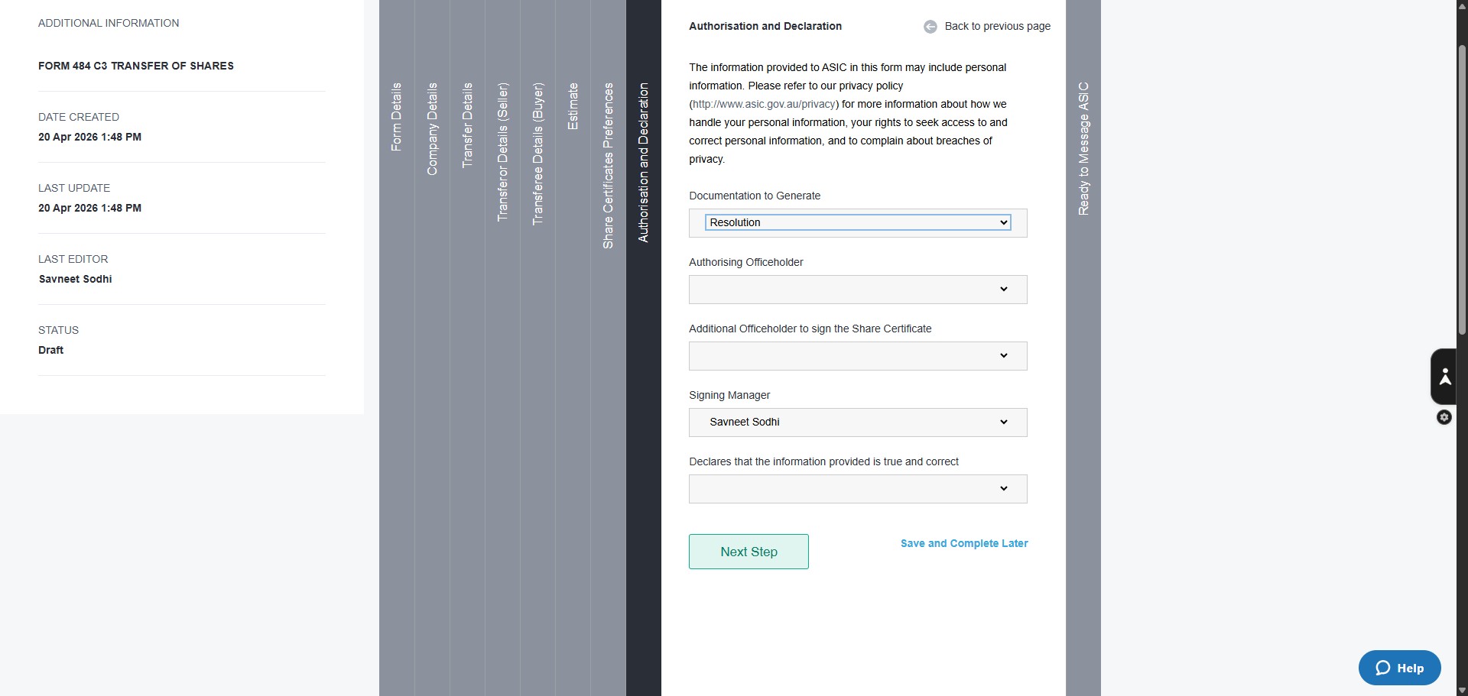Open the accessibility person widget icon
The width and height of the screenshot is (1468, 696).
(1444, 377)
